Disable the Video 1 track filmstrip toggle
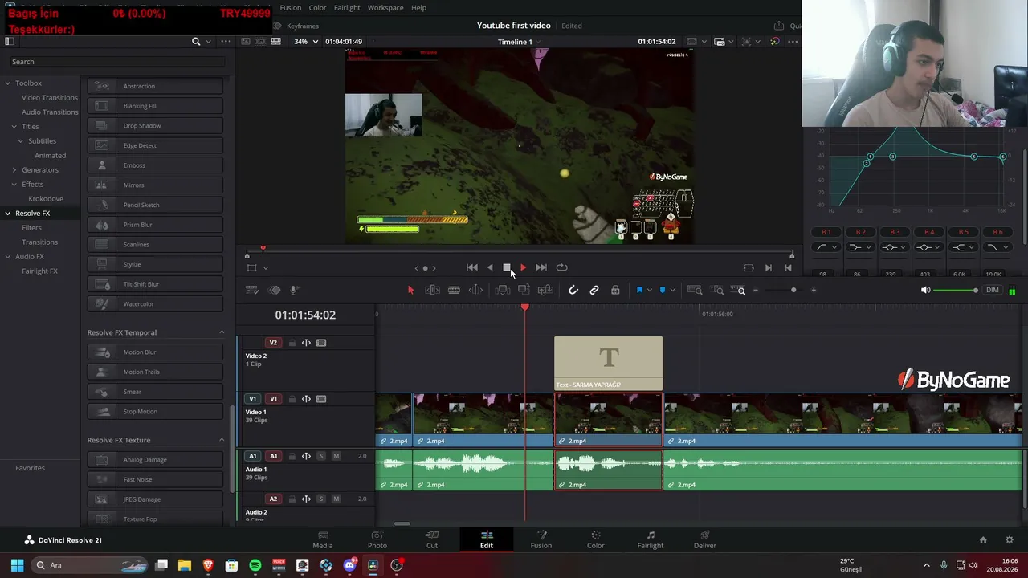The height and width of the screenshot is (578, 1028). [321, 399]
